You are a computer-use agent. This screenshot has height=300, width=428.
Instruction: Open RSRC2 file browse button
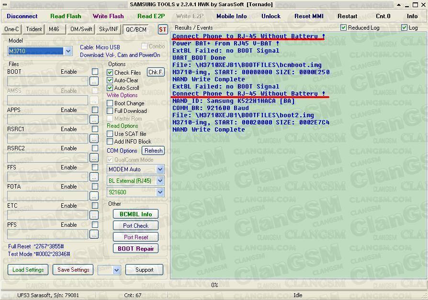pos(94,157)
